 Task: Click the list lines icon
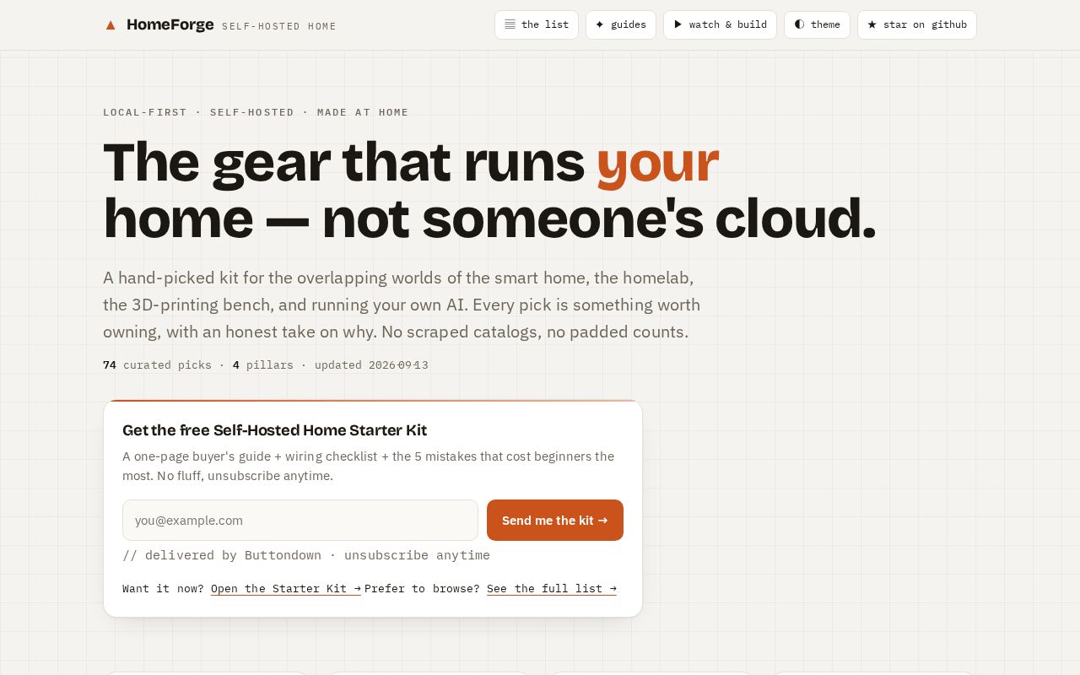510,24
